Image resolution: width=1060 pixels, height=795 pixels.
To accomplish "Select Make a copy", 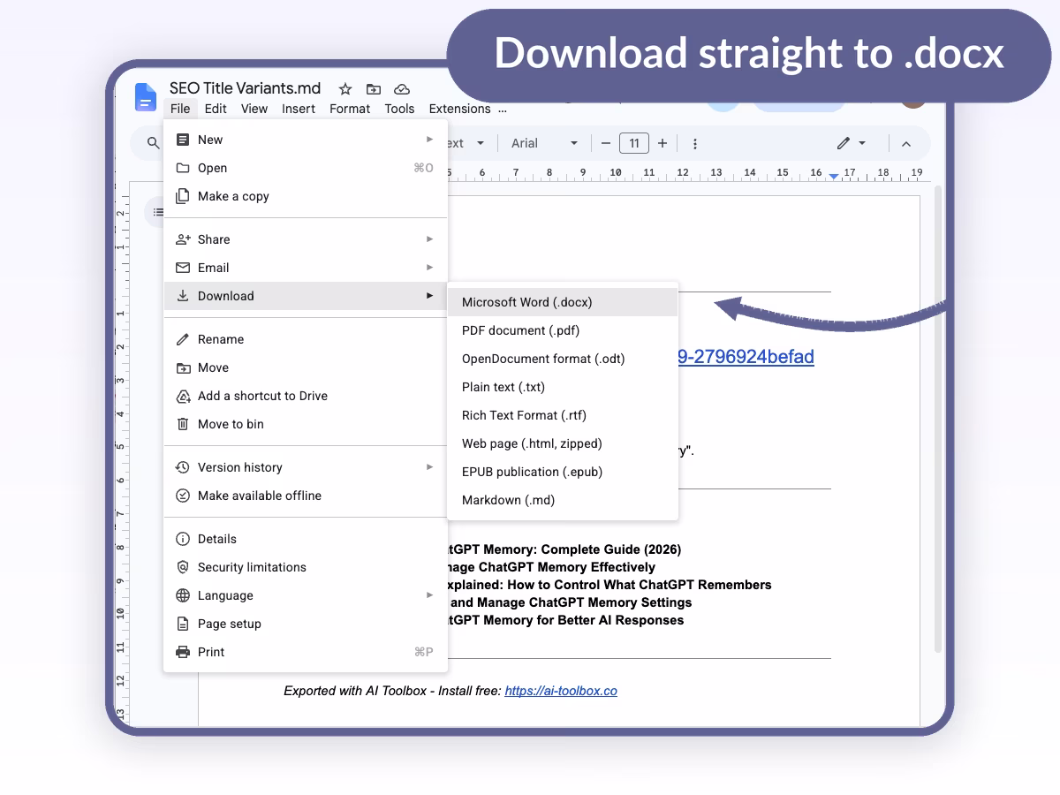I will [x=306, y=196].
